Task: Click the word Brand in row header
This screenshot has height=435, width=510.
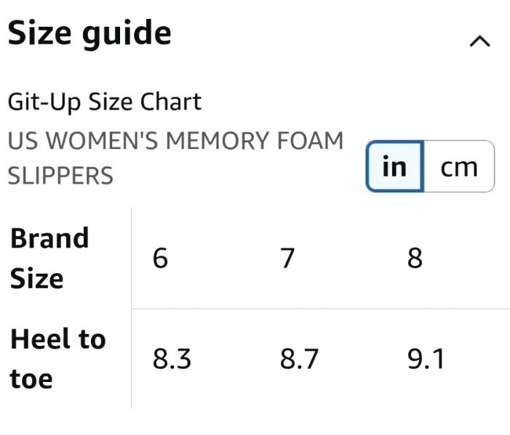Action: (49, 238)
